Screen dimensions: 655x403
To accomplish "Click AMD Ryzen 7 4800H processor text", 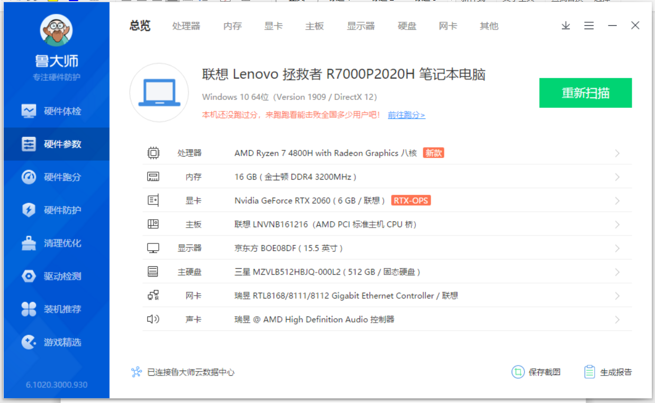I will point(325,153).
